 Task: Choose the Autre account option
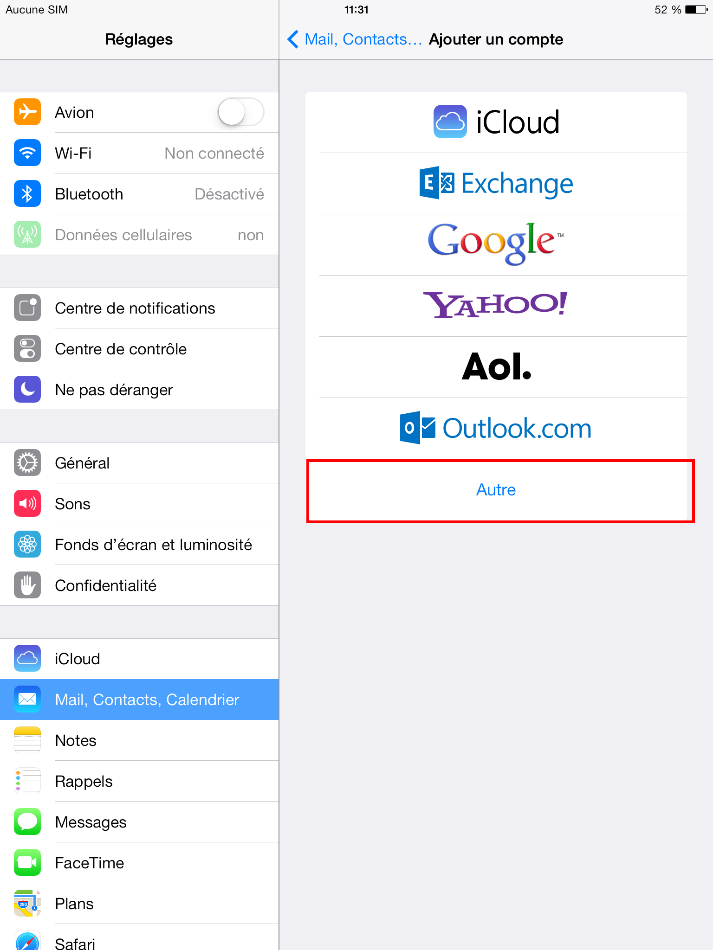[496, 490]
